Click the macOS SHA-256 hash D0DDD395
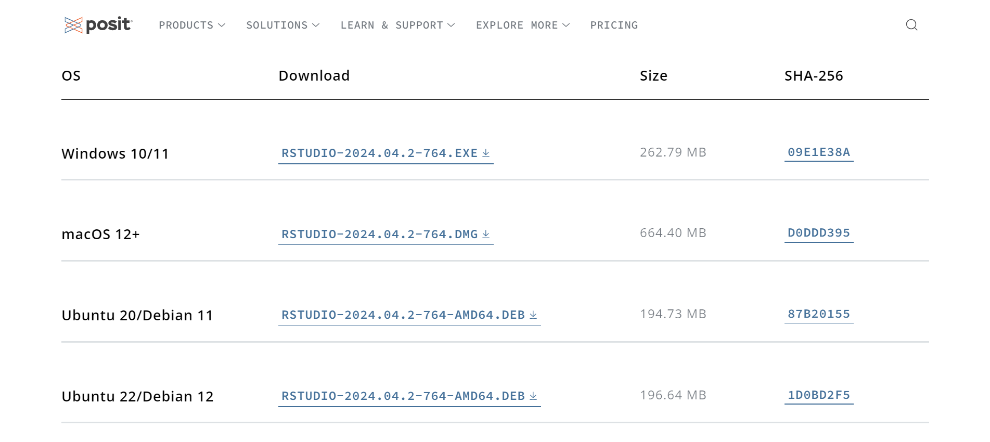The height and width of the screenshot is (442, 990). 819,233
